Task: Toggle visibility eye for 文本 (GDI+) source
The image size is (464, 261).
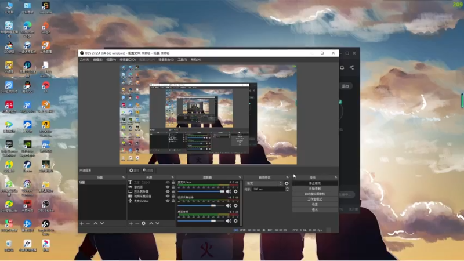Action: 168,182
